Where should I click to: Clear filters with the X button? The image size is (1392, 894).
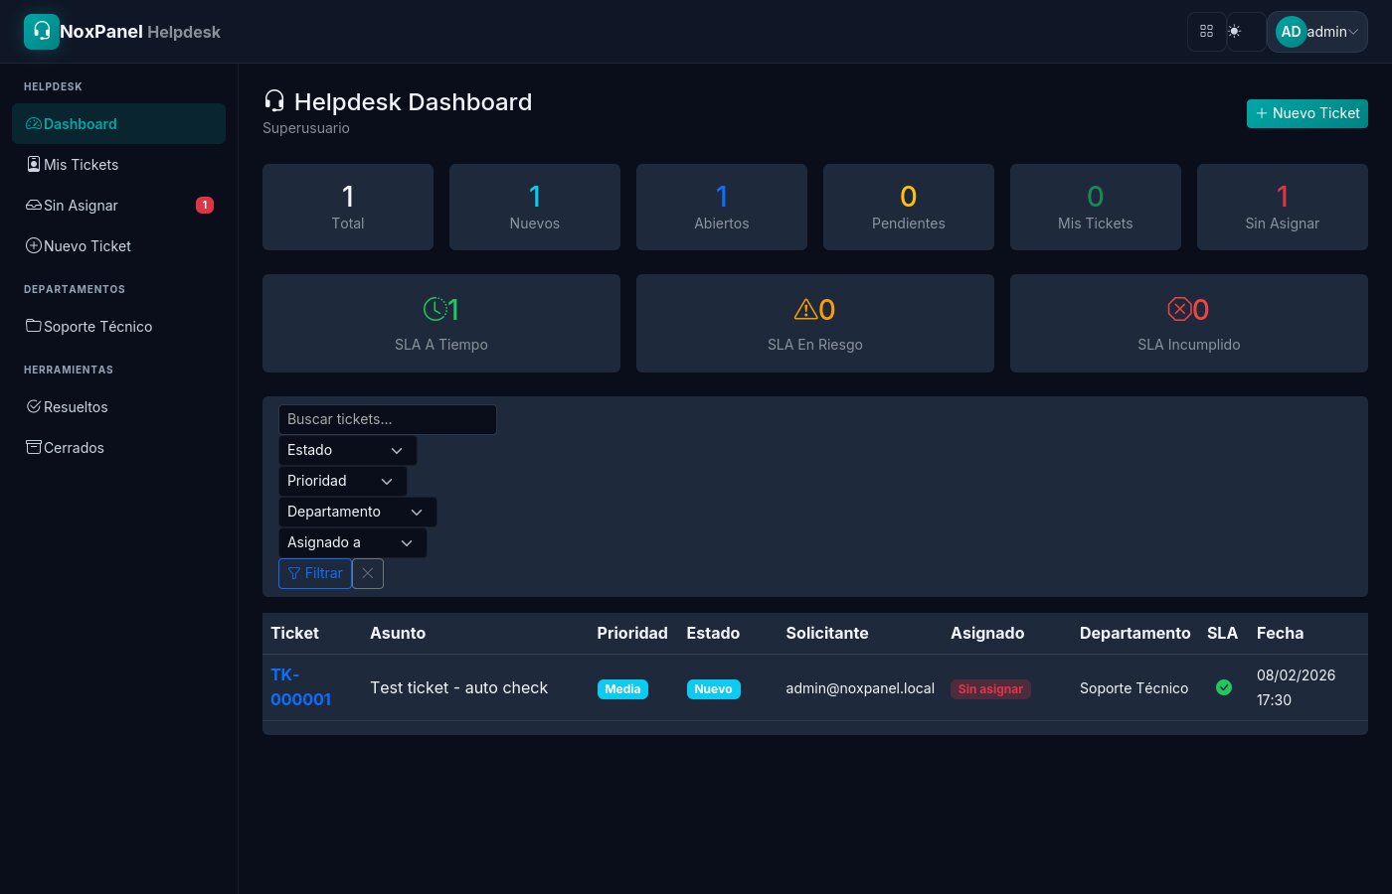(x=368, y=573)
